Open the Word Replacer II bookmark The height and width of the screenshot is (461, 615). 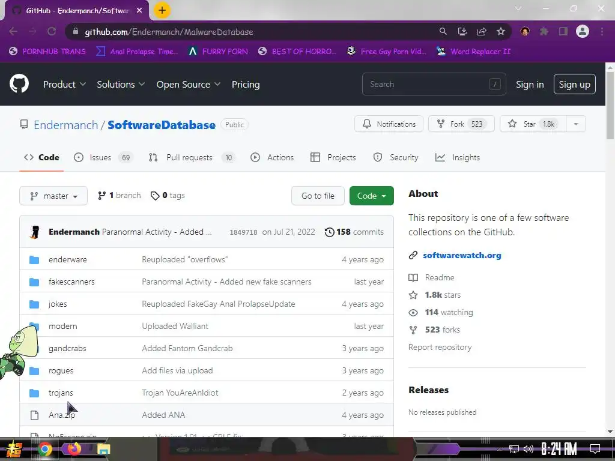tap(473, 52)
